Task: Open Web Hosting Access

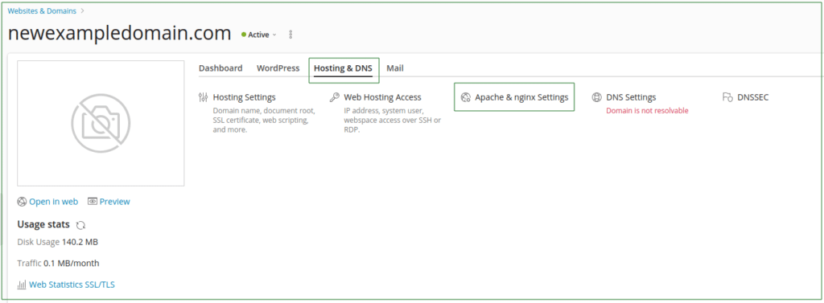Action: click(x=382, y=97)
